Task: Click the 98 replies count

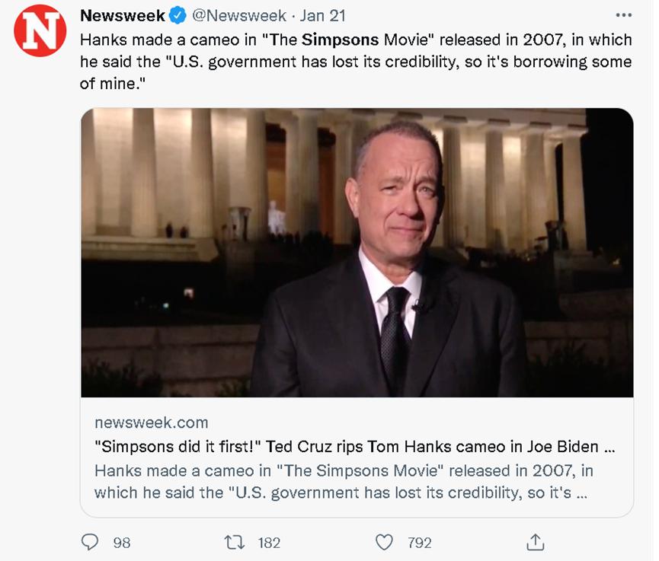Action: 122,543
